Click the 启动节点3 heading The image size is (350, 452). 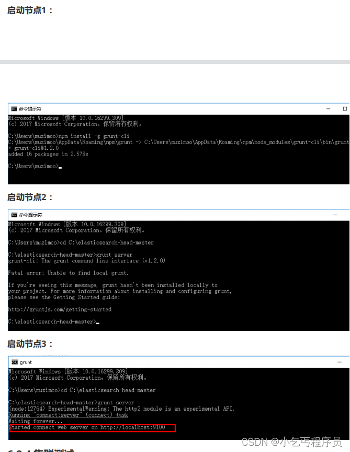[x=30, y=344]
